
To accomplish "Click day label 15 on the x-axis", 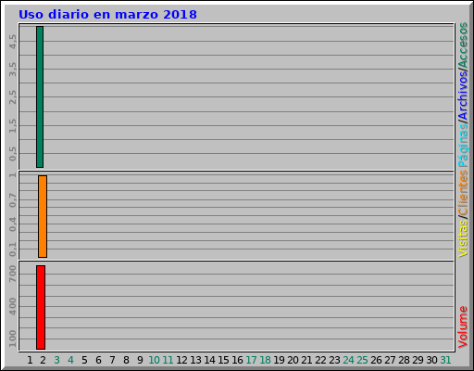I will [x=223, y=360].
